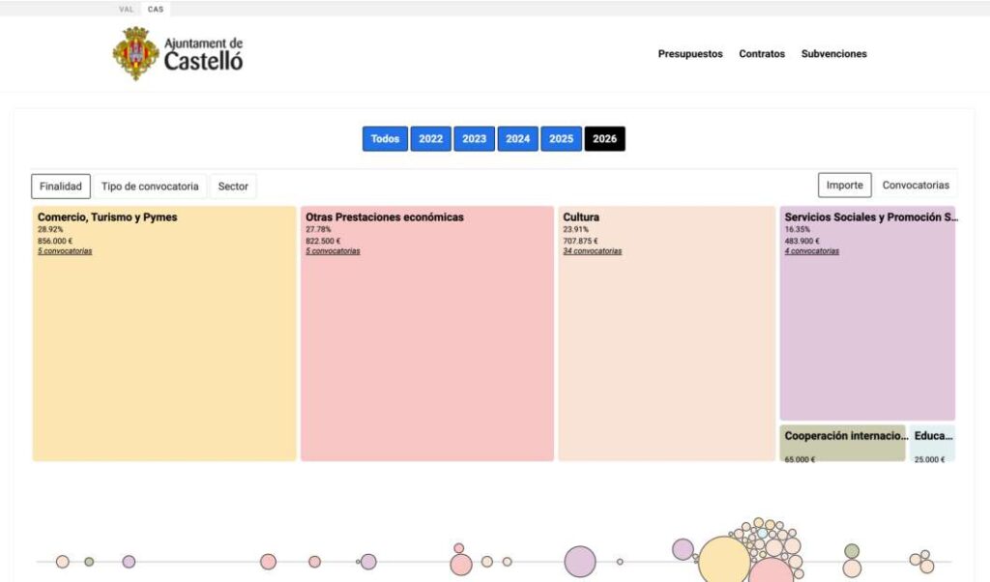Viewport: 990px width, 582px height.
Task: Click the Ajuntament de Castelló logo
Action: pyautogui.click(x=178, y=53)
